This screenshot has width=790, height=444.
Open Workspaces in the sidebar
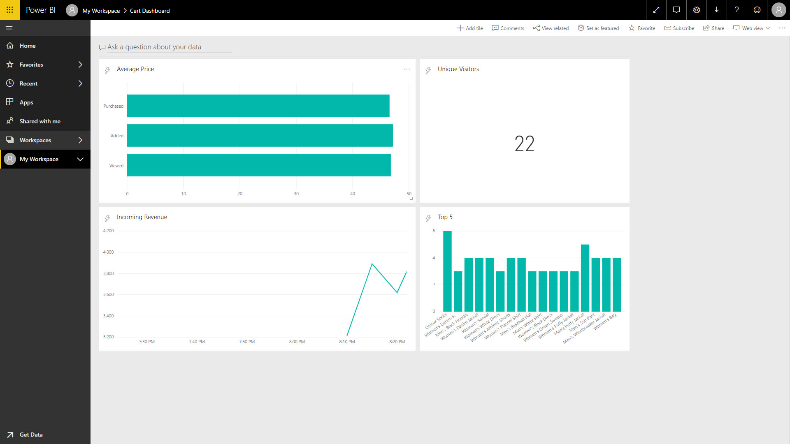pos(45,140)
